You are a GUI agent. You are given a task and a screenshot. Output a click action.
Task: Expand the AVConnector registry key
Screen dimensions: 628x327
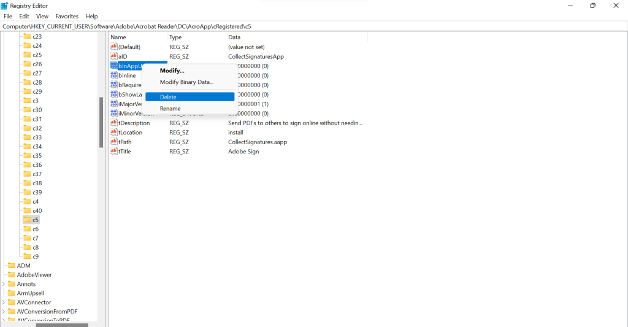click(x=4, y=302)
